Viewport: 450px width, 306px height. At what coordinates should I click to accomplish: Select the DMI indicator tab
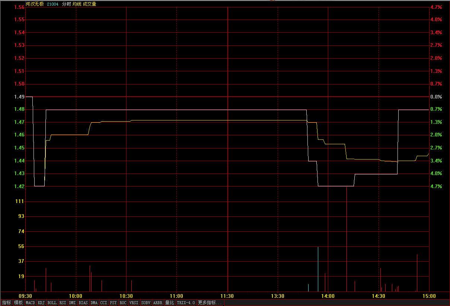pos(72,303)
